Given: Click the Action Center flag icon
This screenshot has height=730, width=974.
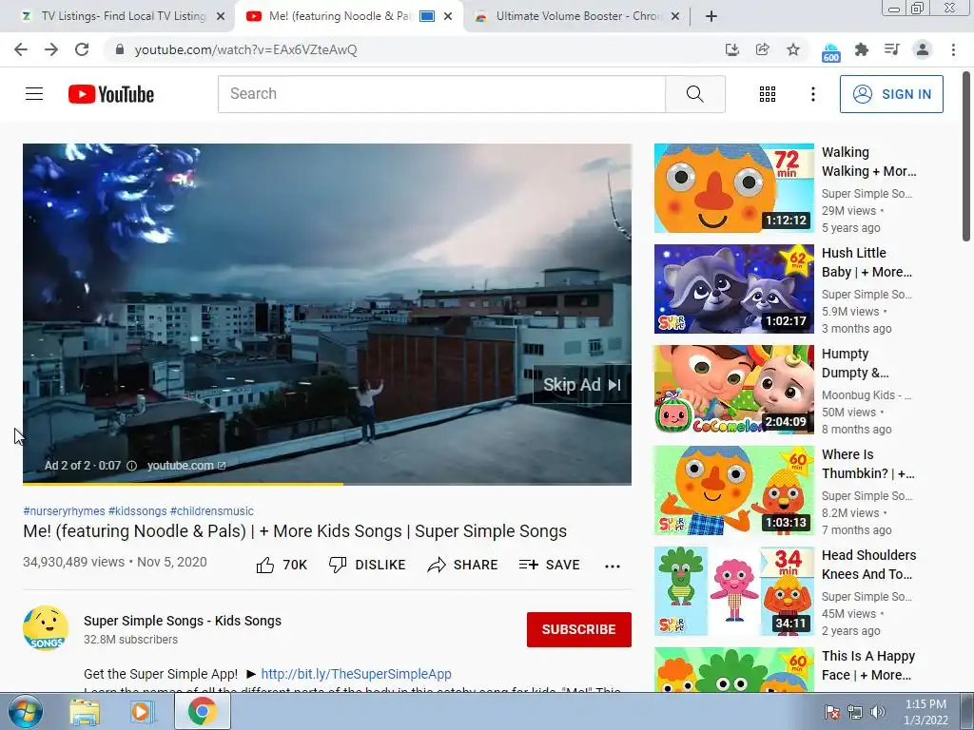Looking at the screenshot, I should 832,712.
